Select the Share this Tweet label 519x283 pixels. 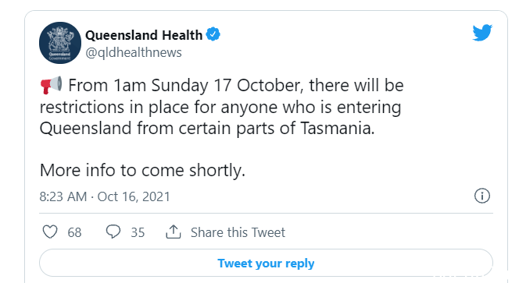coord(238,232)
